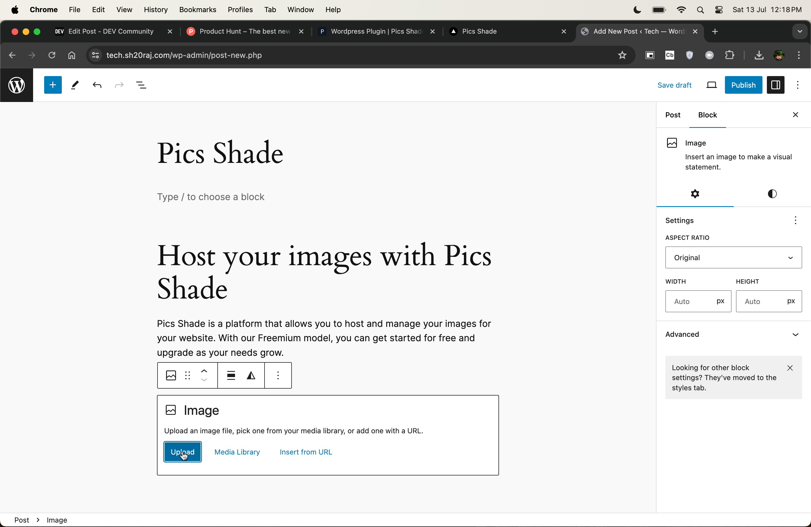Viewport: 811px width, 527px height.
Task: Open the Chrome Extensions puzzle icon
Action: pos(729,55)
